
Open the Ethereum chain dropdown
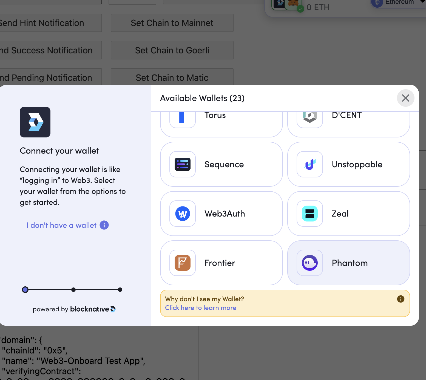click(x=399, y=3)
